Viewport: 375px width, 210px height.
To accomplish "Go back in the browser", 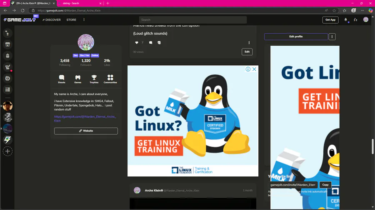I will (x=5, y=10).
